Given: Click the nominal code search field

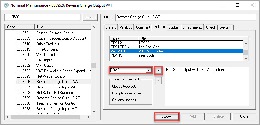Looking at the screenshot, I should (x=43, y=17).
